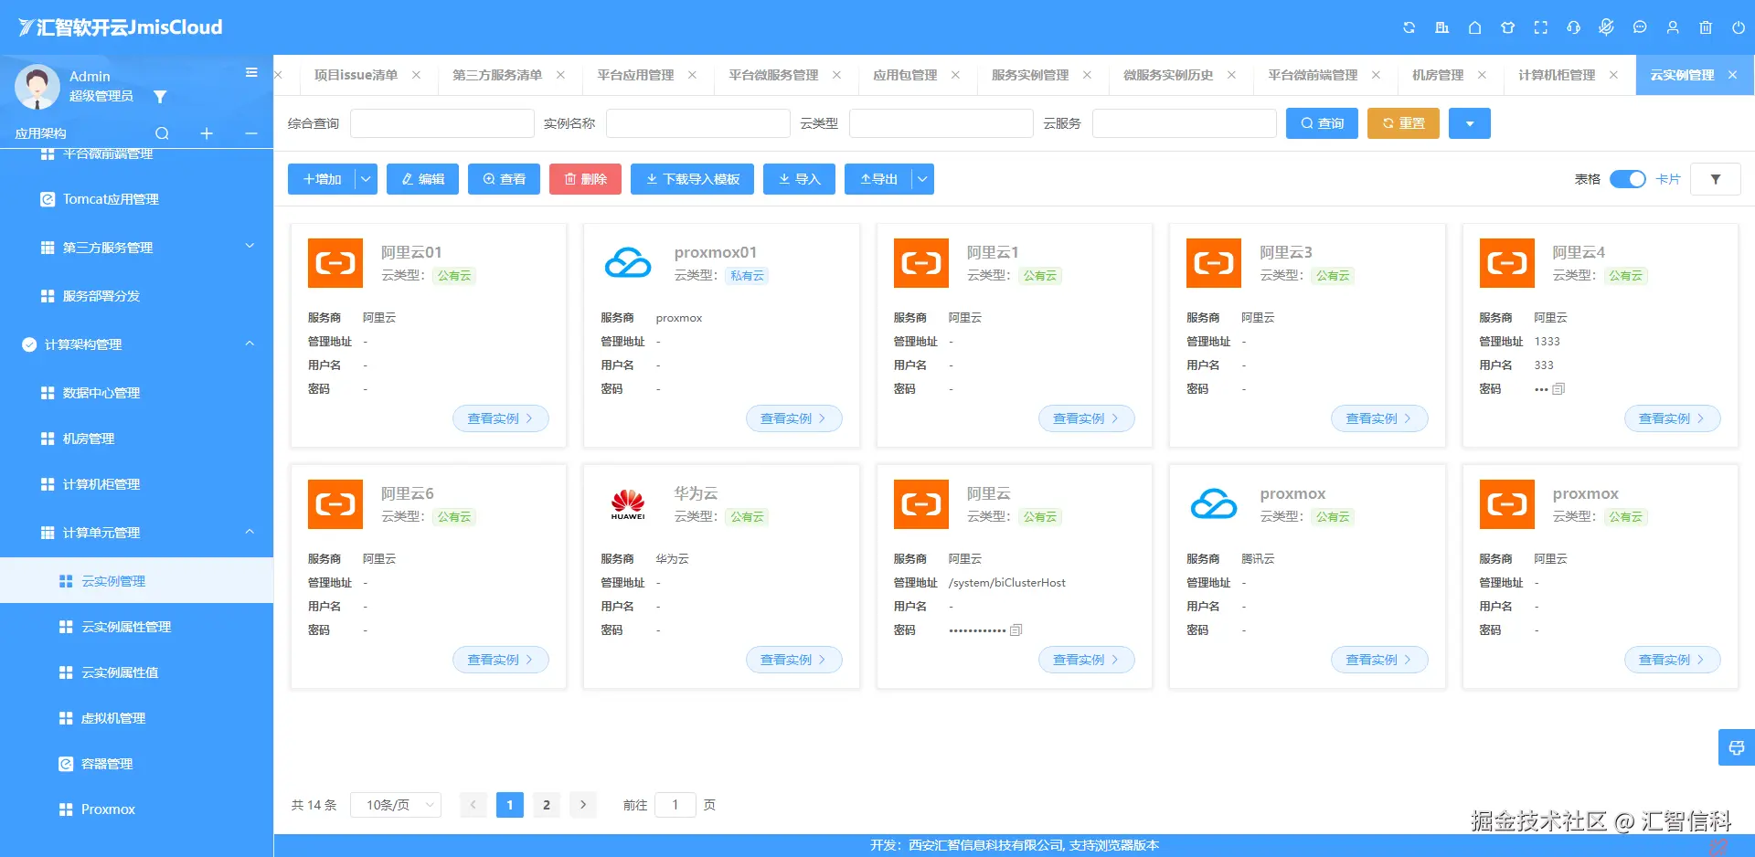Screen dimensions: 1755x857
Task: Click the muted microphone icon
Action: tap(1606, 27)
